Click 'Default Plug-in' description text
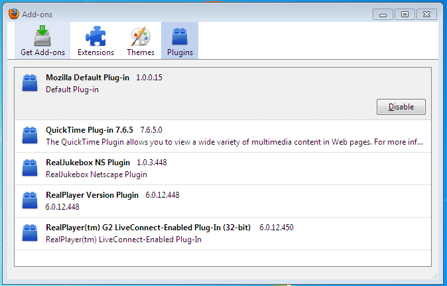 72,90
